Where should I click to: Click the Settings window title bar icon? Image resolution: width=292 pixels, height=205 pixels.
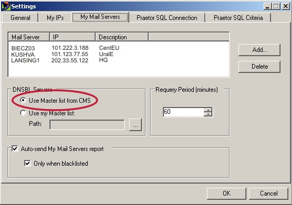coord(6,6)
